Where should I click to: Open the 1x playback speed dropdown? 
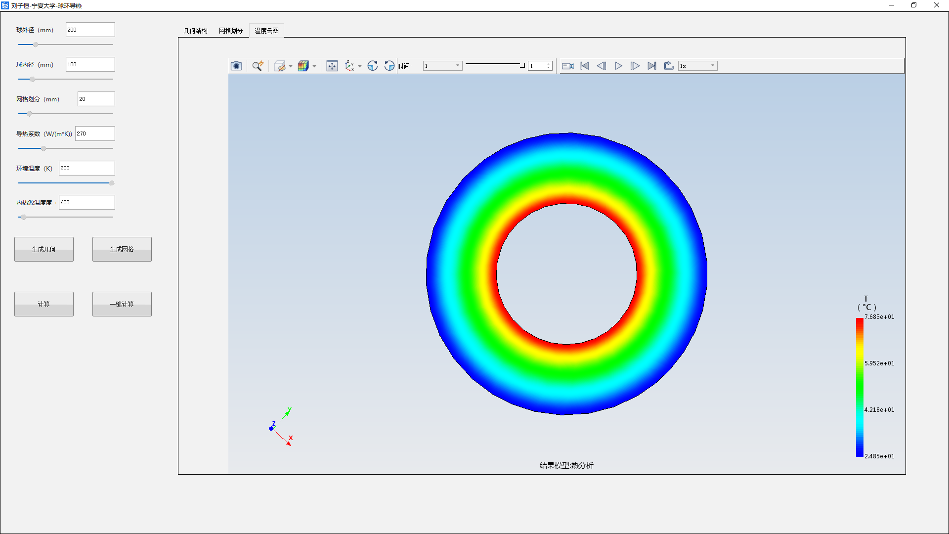click(697, 66)
